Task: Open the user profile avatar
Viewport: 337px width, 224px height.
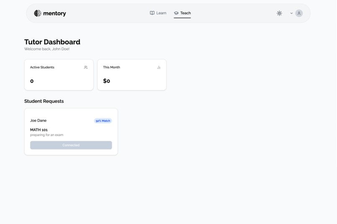Action: [x=299, y=13]
